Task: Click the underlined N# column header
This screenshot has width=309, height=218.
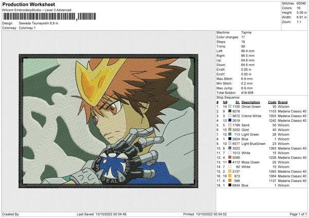Action: 225,102
